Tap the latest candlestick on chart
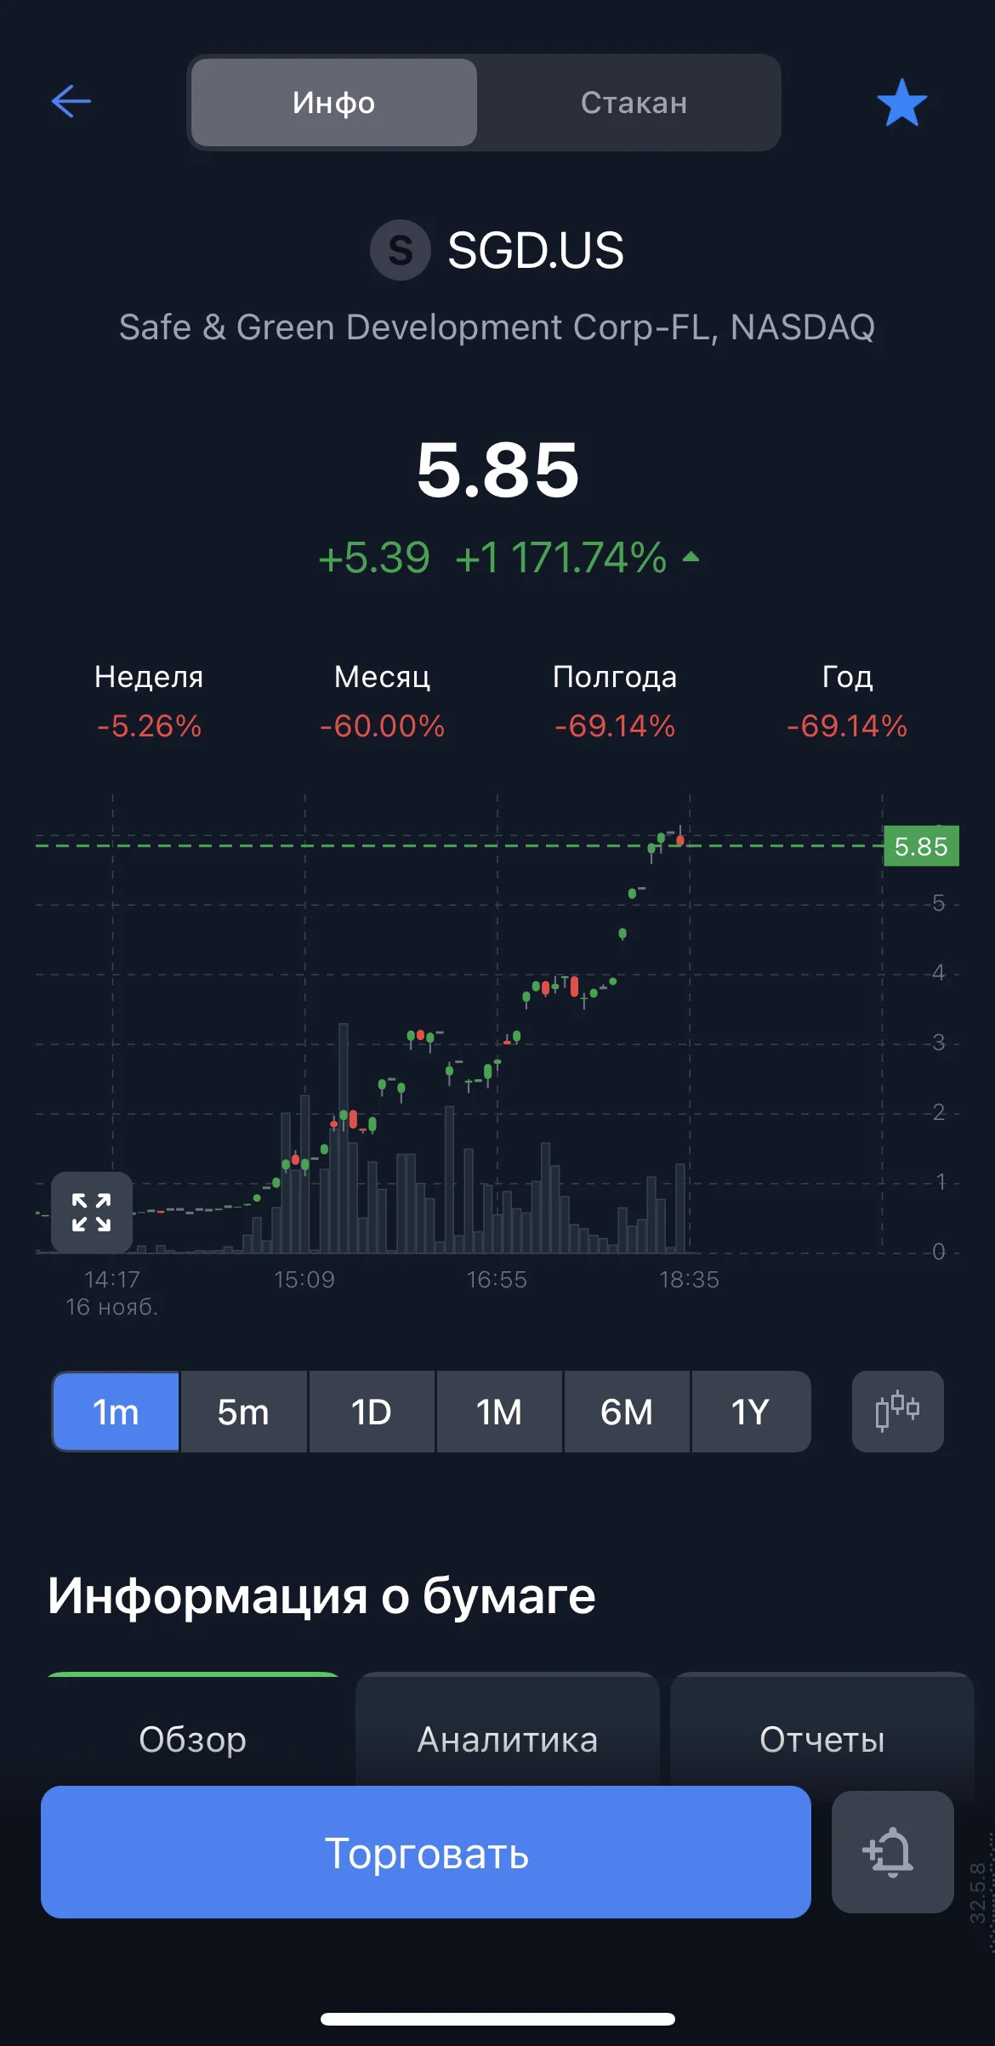 680,838
